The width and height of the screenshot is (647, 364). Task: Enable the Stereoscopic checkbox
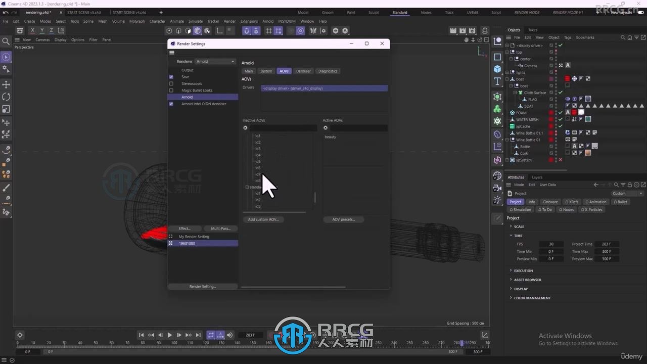click(171, 83)
